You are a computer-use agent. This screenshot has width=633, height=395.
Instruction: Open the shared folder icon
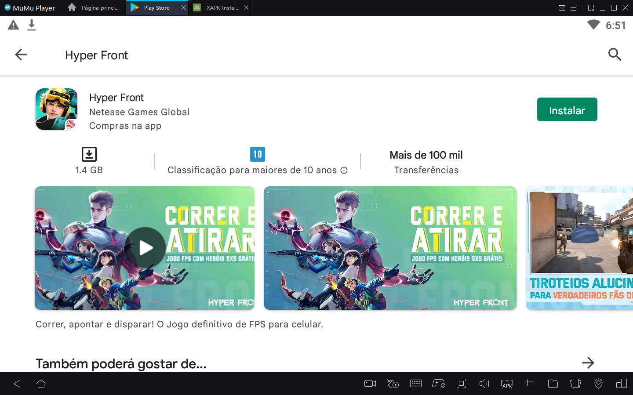click(553, 384)
